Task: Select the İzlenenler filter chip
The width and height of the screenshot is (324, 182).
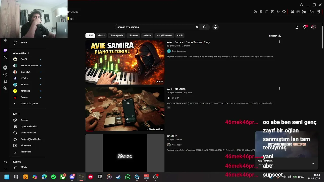Action: (133, 36)
